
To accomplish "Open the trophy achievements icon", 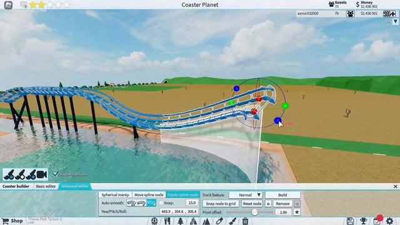I will (x=363, y=221).
